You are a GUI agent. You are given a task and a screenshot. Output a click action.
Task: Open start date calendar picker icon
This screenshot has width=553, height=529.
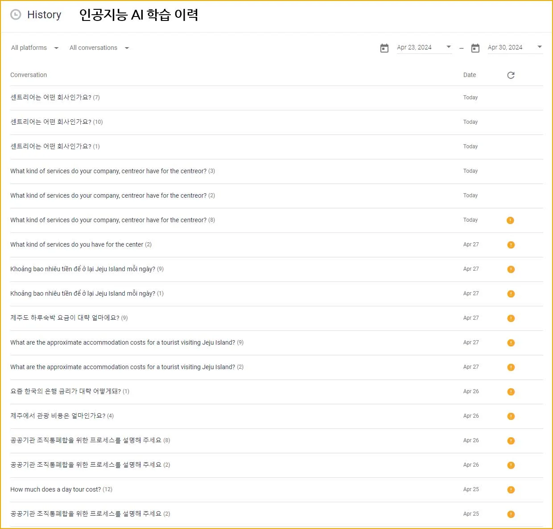384,48
